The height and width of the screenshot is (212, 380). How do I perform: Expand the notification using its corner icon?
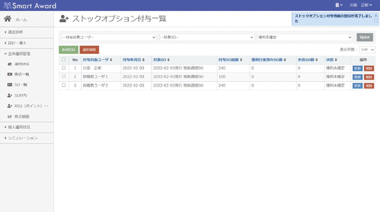(x=376, y=21)
